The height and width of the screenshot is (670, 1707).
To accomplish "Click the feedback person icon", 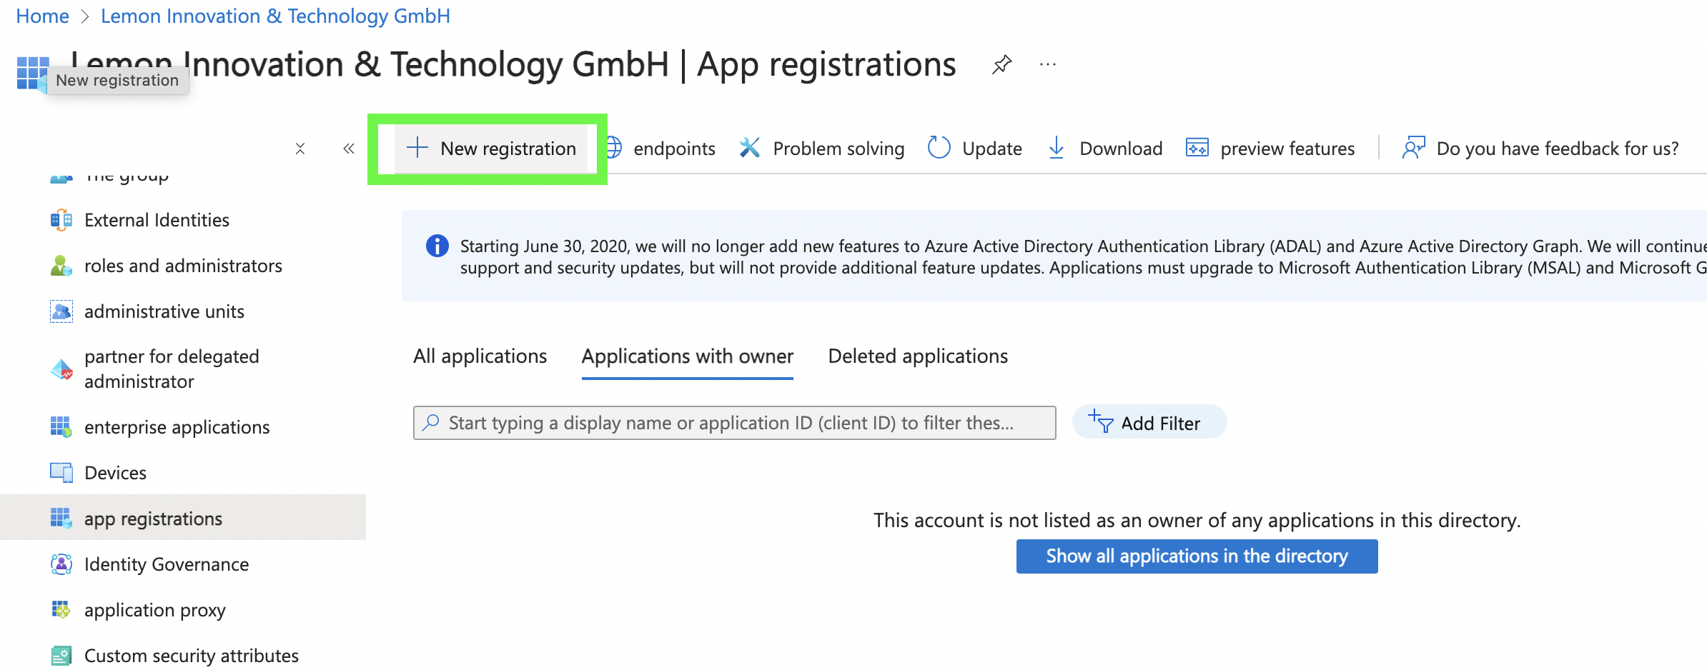I will pos(1413,148).
